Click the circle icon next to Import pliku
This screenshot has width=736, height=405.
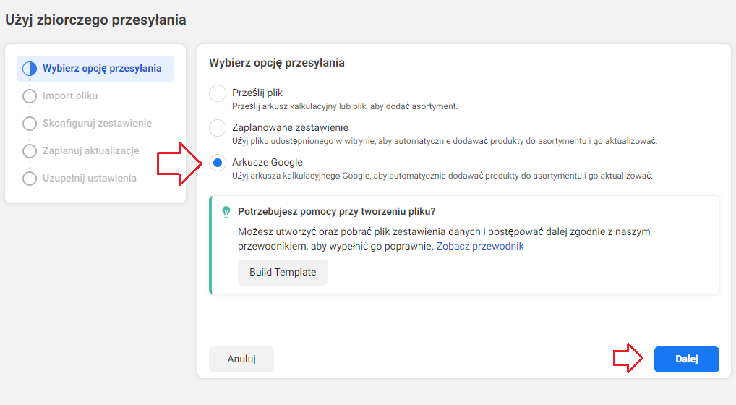(x=30, y=96)
